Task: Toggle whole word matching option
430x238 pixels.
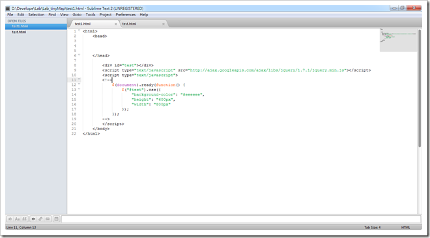Action: pyautogui.click(x=24, y=219)
